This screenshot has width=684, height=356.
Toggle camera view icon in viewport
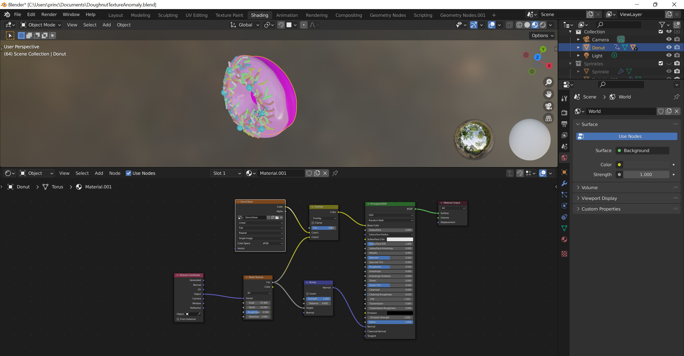[549, 106]
